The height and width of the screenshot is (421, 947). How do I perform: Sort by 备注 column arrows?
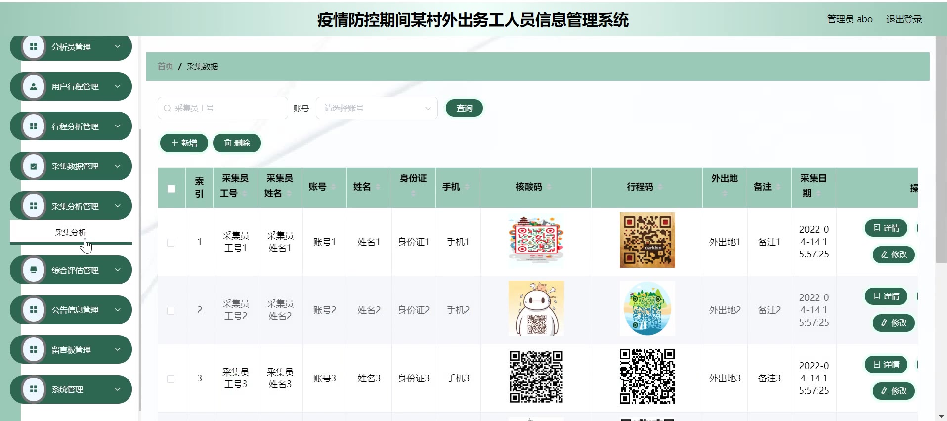778,187
